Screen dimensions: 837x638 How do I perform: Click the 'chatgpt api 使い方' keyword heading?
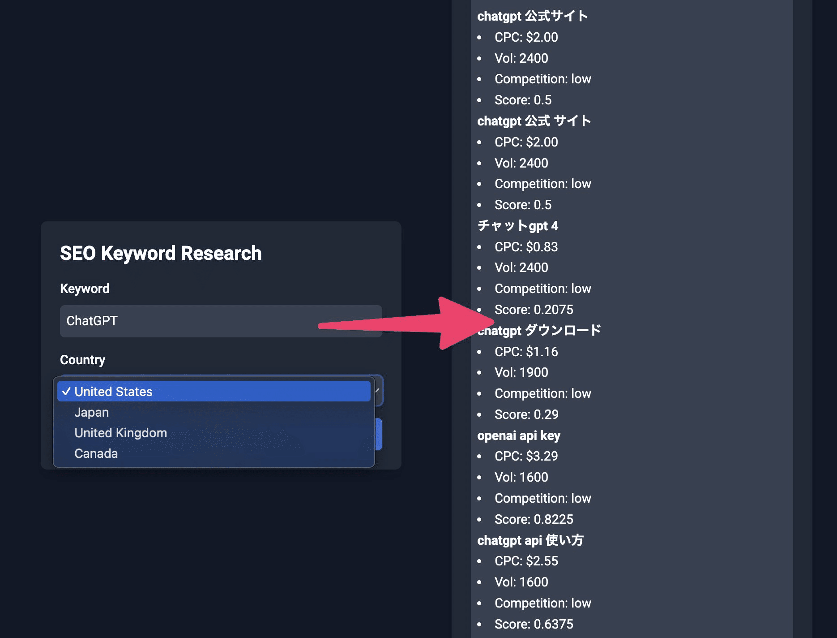530,540
